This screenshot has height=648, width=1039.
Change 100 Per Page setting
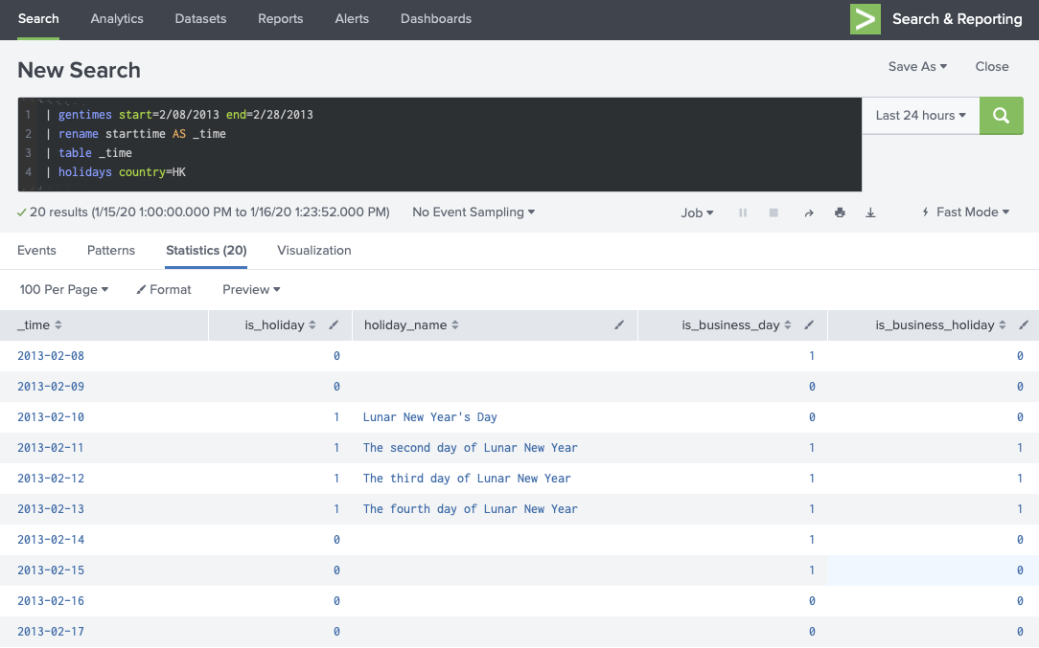tap(63, 289)
